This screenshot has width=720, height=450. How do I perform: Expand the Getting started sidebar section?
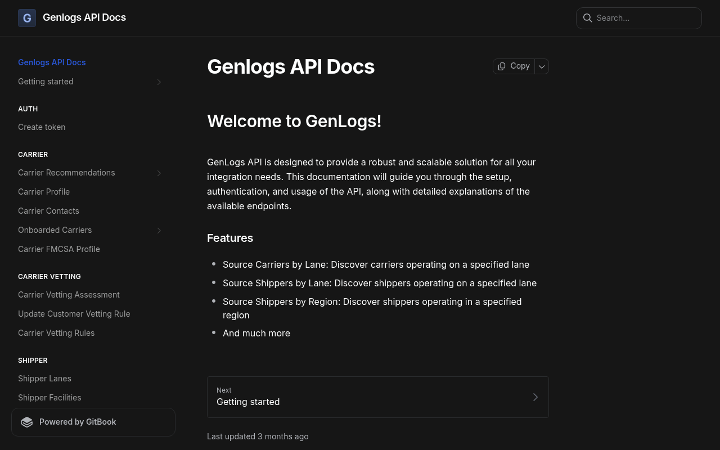(x=159, y=82)
